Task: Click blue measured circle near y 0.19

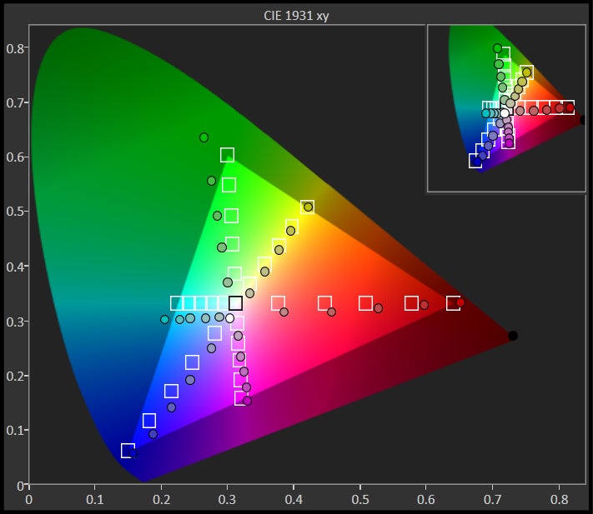Action: pos(190,380)
